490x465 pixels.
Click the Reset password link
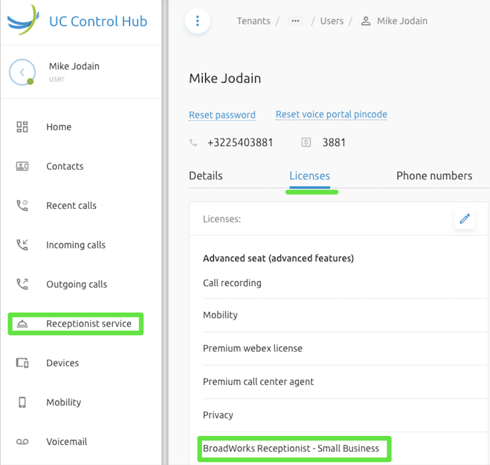[222, 115]
